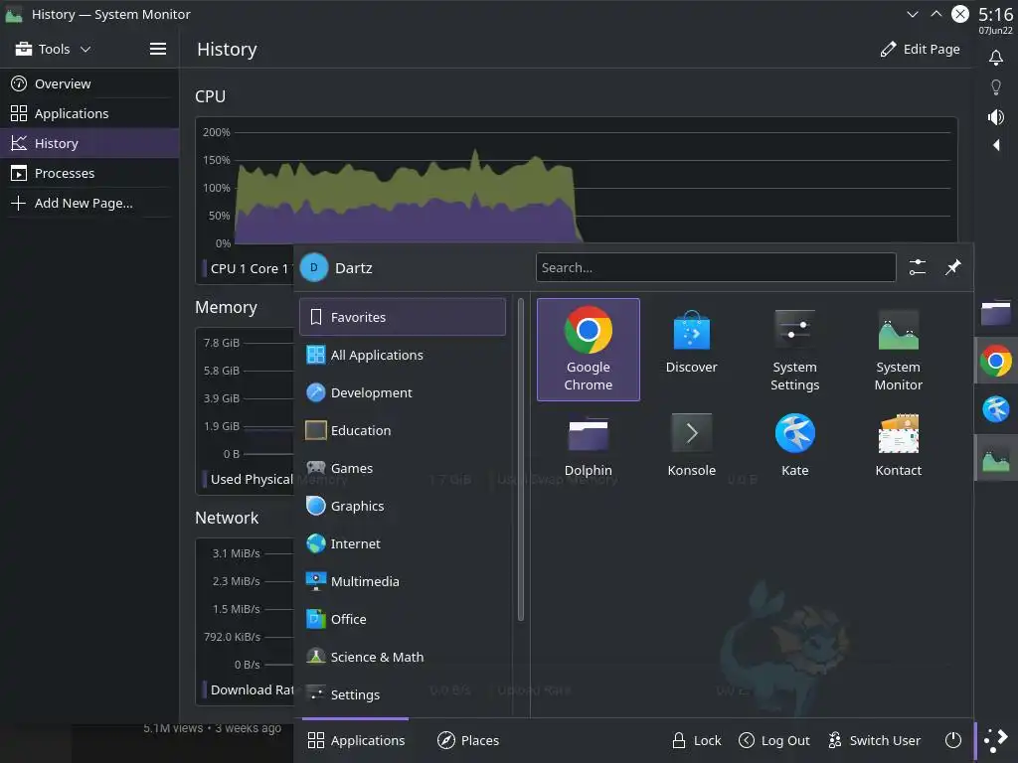Open System Settings from the Favorites grid
The image size is (1018, 763).
click(794, 350)
